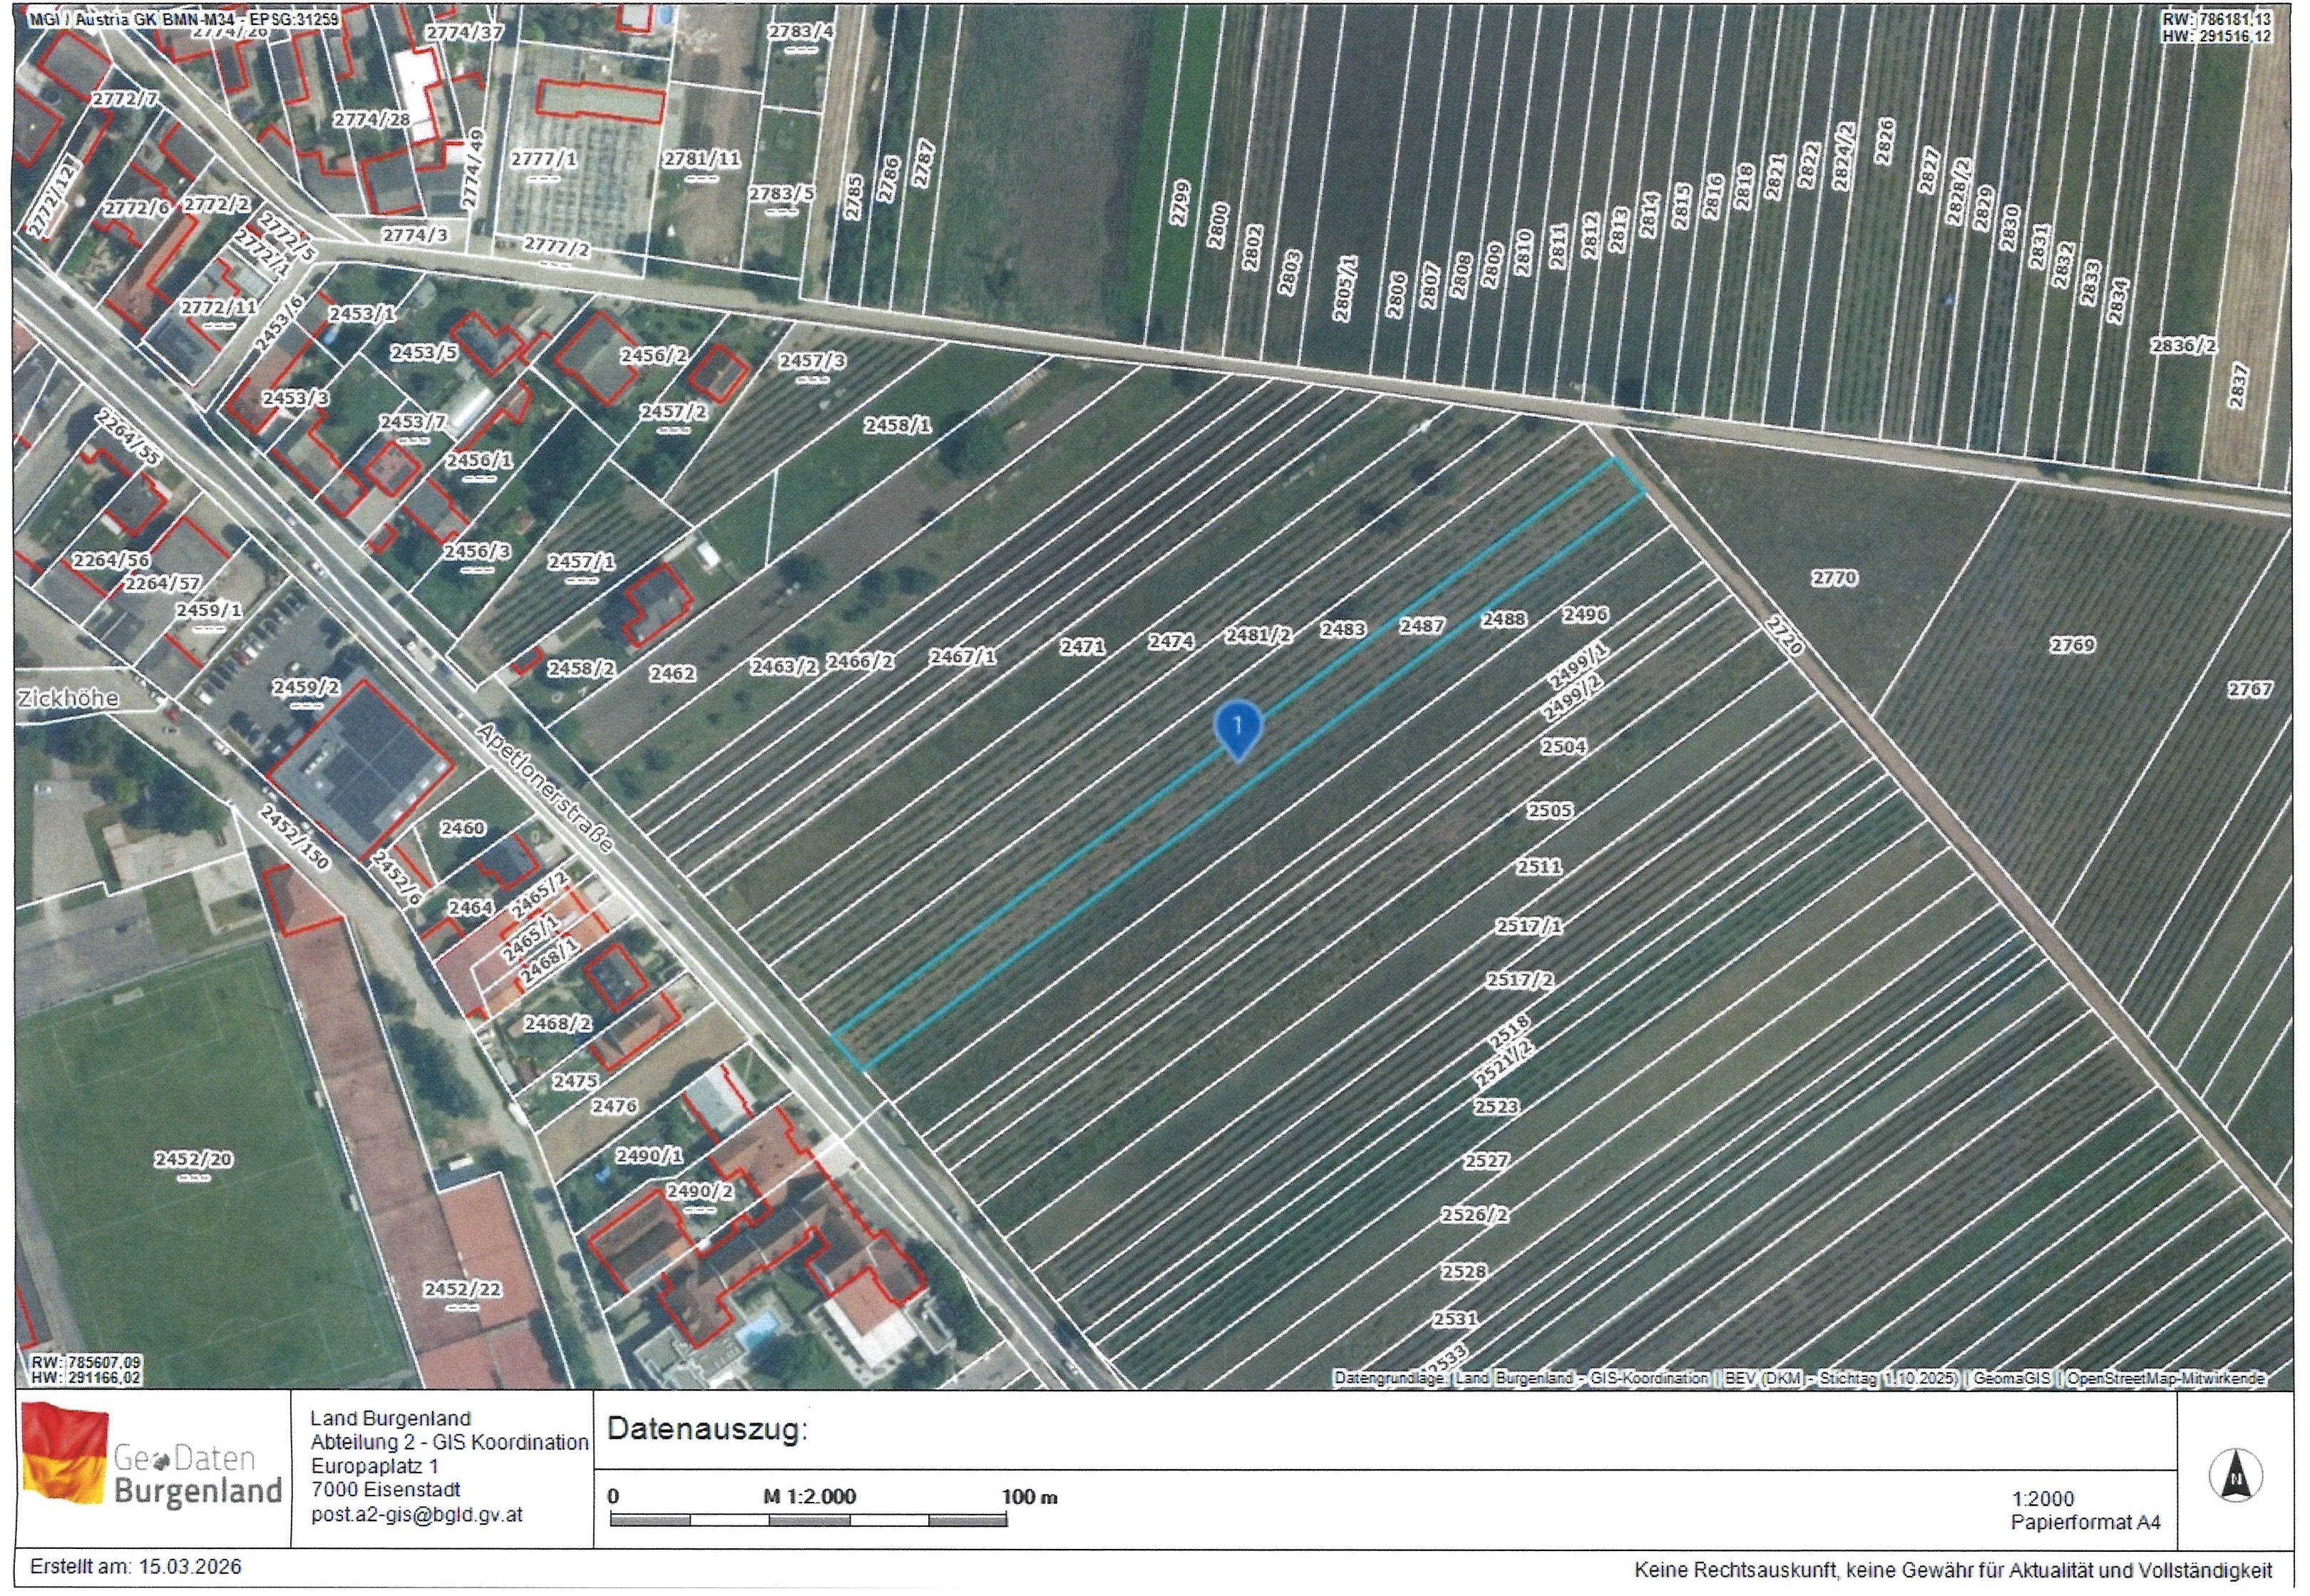Select parcel label 2471
2310x1596 pixels.
click(x=1082, y=647)
